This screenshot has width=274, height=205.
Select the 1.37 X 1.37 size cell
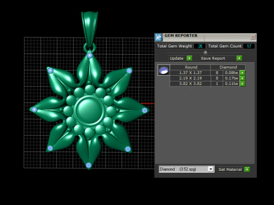coord(190,73)
